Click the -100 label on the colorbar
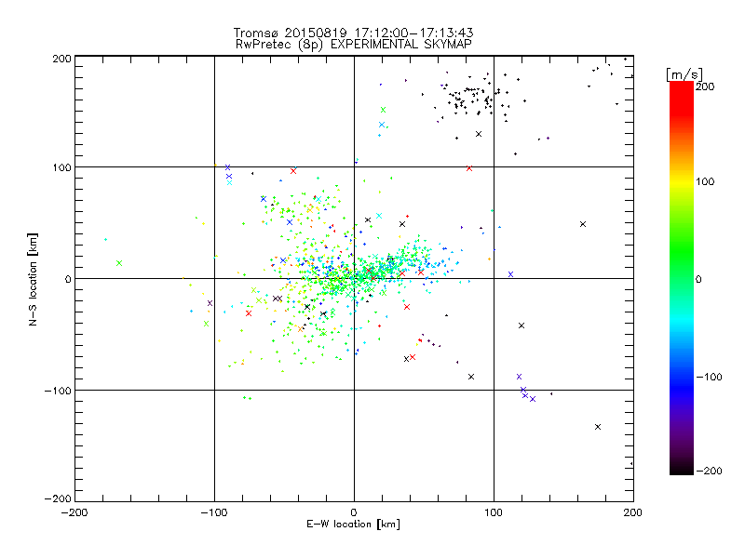This screenshot has height=558, width=745. pos(709,377)
